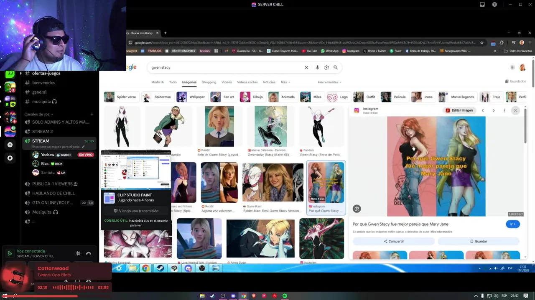Expand the Más search filter dropdown
Image resolution: width=535 pixels, height=300 pixels.
285,82
